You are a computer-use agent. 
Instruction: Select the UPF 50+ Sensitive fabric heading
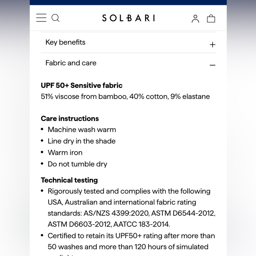click(81, 86)
